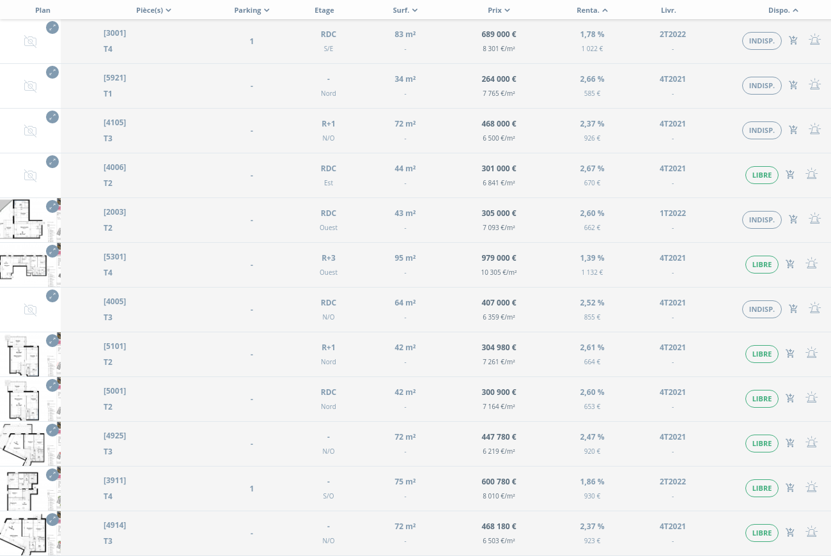Image resolution: width=831 pixels, height=556 pixels.
Task: Enlarge the floor plan of lot 5301
Action: (52, 251)
